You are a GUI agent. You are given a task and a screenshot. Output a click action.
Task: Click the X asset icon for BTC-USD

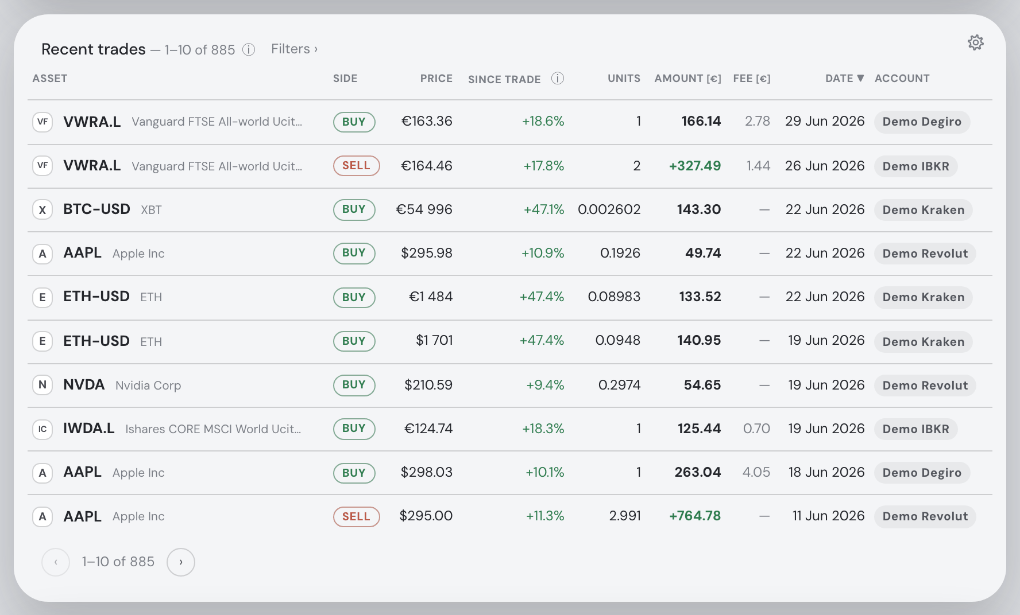pos(42,210)
